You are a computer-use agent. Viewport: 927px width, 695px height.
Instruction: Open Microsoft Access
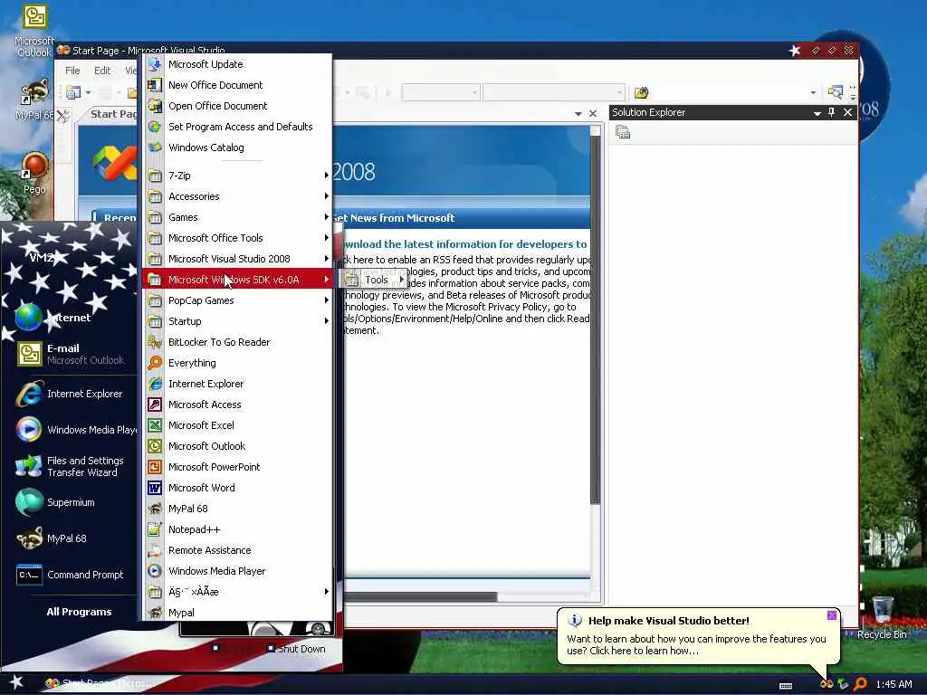click(x=237, y=405)
